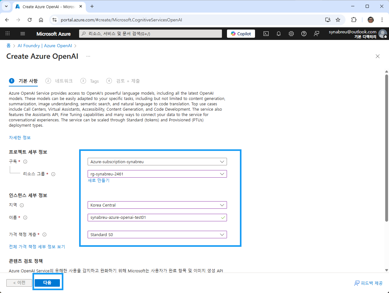Viewport: 389px width, 293px height.
Task: Open the notifications bell
Action: point(279,34)
